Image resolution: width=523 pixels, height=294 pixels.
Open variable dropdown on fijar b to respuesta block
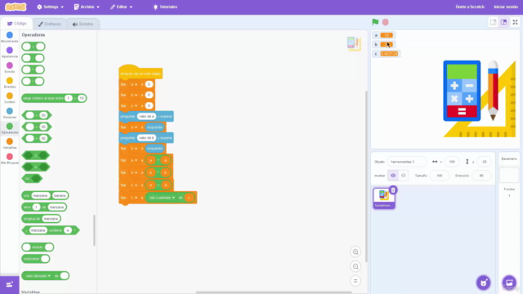click(x=134, y=149)
